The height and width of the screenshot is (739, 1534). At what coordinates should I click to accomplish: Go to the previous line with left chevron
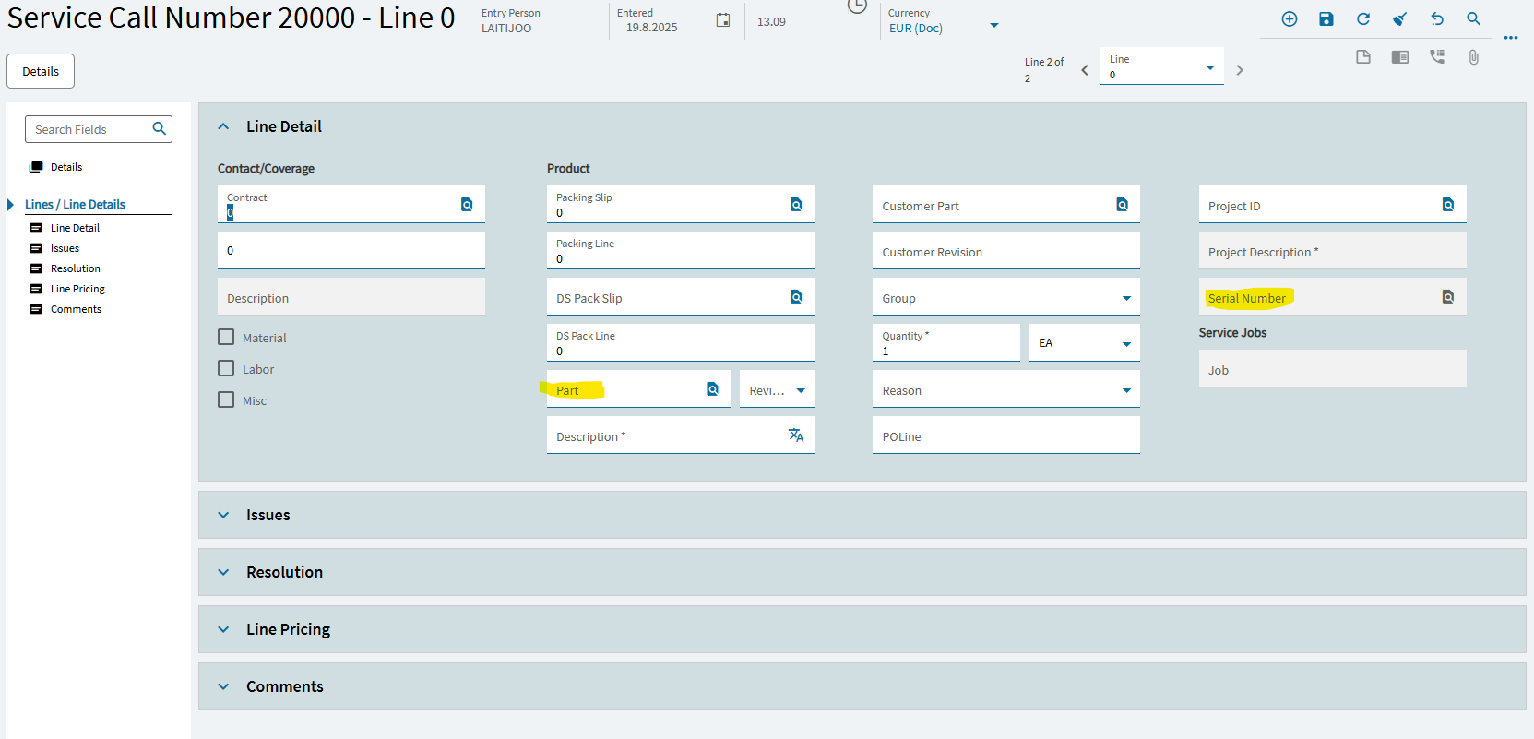[x=1085, y=70]
